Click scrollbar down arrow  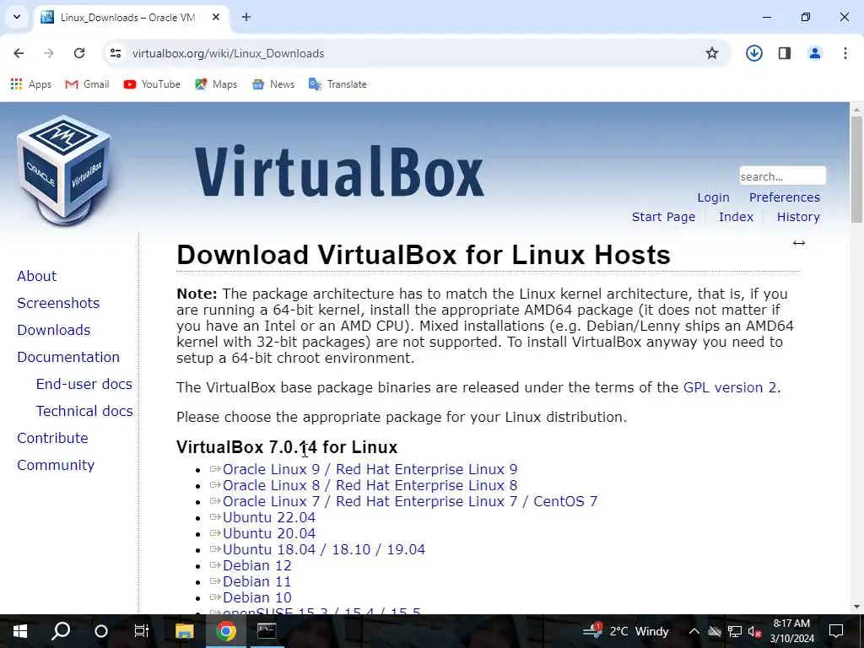click(856, 607)
